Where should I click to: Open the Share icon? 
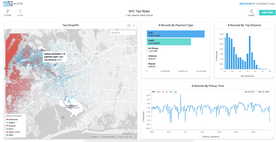coord(251,12)
